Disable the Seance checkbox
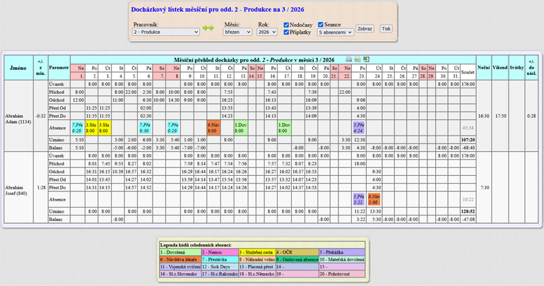This screenshot has width=544, height=286. tap(321, 24)
